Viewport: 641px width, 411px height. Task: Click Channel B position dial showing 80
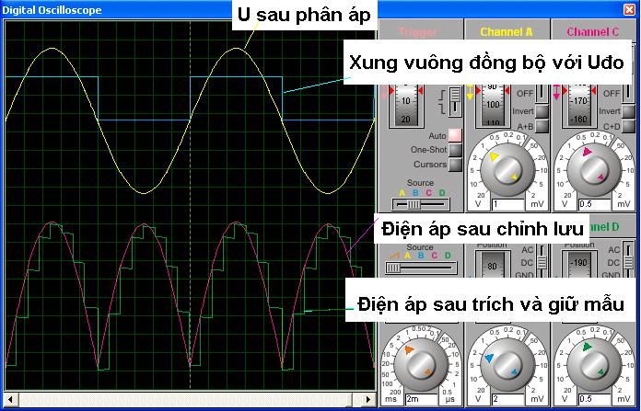pos(492,263)
